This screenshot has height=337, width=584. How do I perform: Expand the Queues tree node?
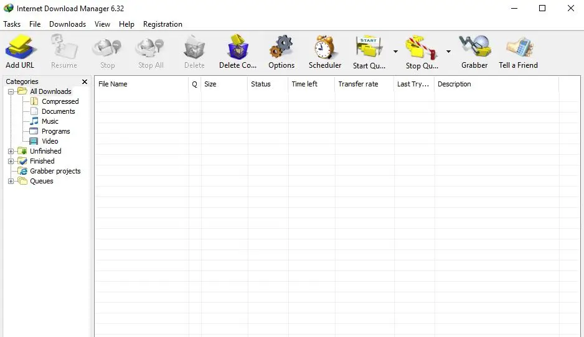(x=11, y=182)
